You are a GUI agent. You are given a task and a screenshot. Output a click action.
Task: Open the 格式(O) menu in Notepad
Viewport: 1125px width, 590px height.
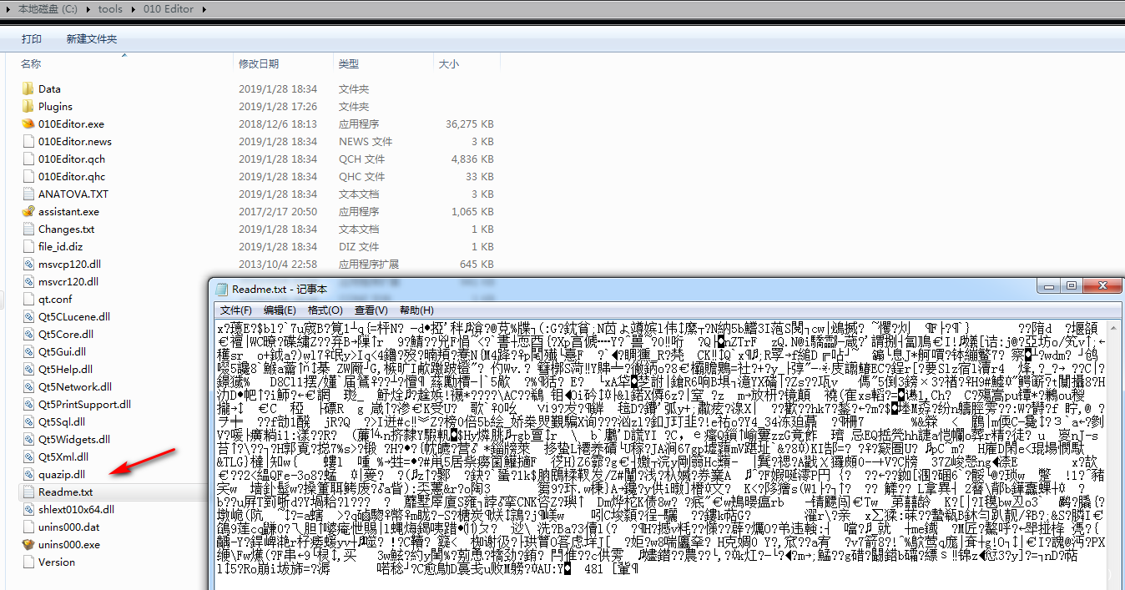(325, 310)
